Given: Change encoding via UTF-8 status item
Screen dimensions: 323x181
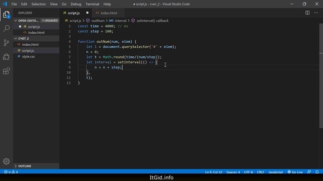Looking at the screenshot, I should tap(248, 172).
